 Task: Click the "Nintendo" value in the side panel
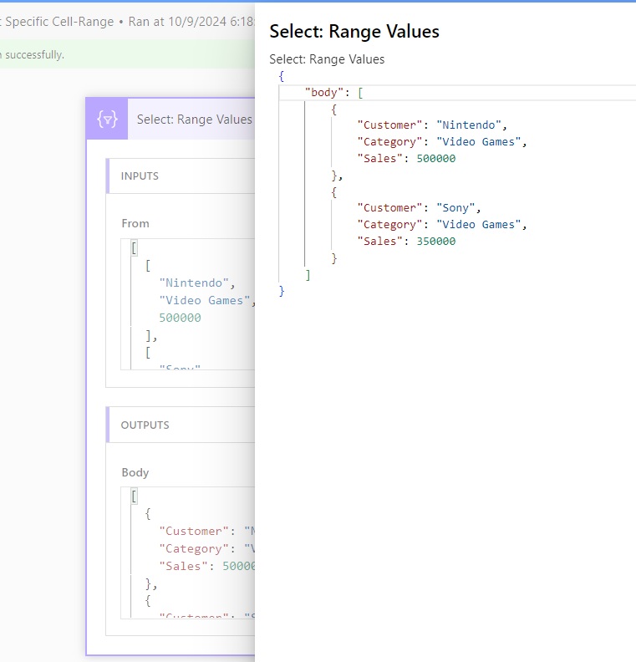469,125
